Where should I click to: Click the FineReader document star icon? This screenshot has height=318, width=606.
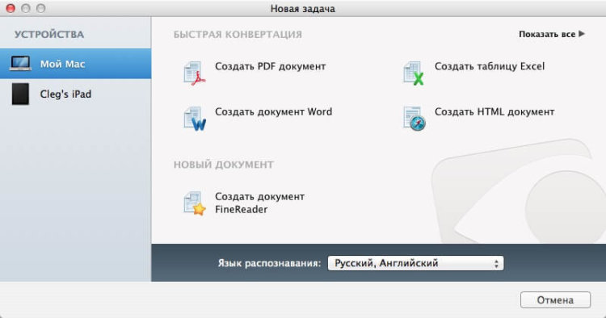pos(194,203)
